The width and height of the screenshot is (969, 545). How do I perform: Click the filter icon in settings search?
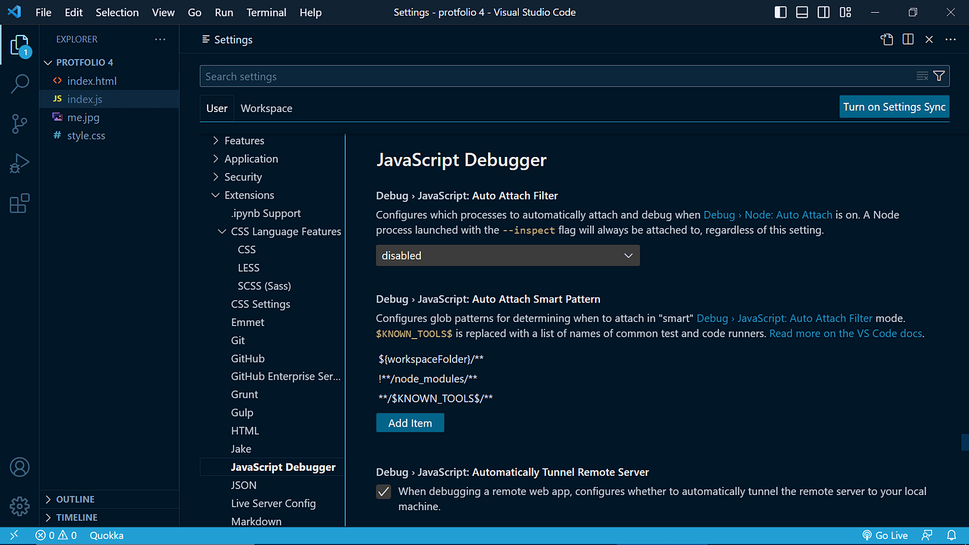point(939,76)
